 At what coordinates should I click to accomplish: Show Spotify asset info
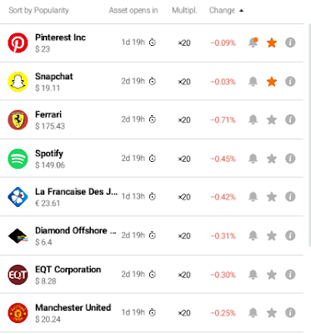click(290, 159)
